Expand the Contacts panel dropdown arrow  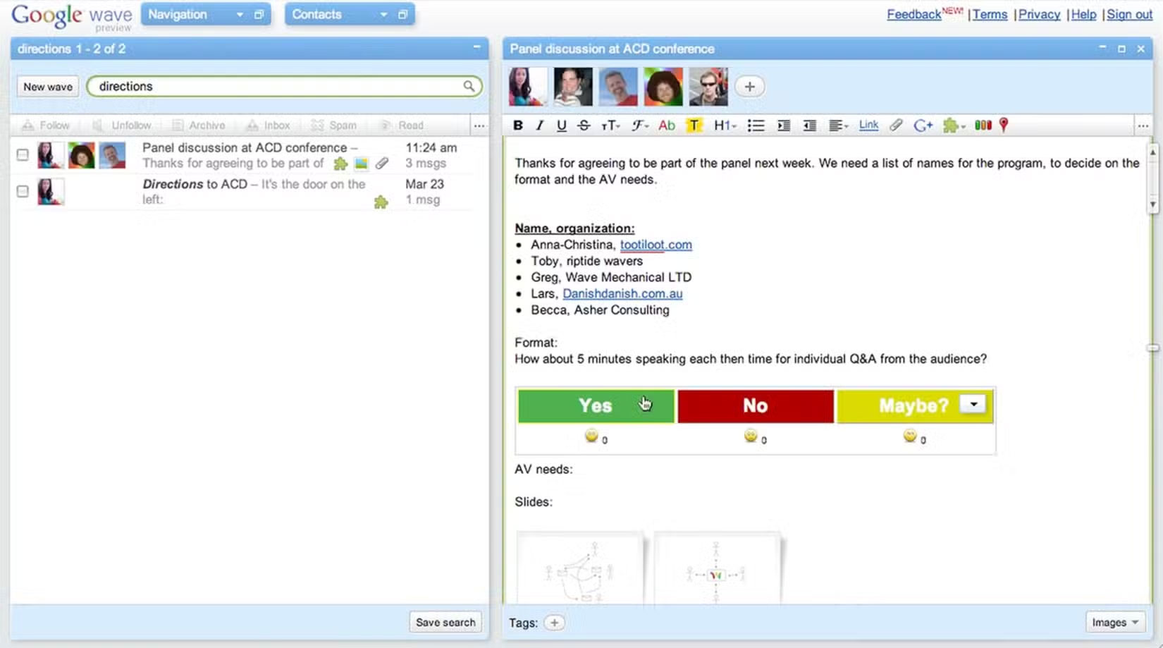click(383, 14)
